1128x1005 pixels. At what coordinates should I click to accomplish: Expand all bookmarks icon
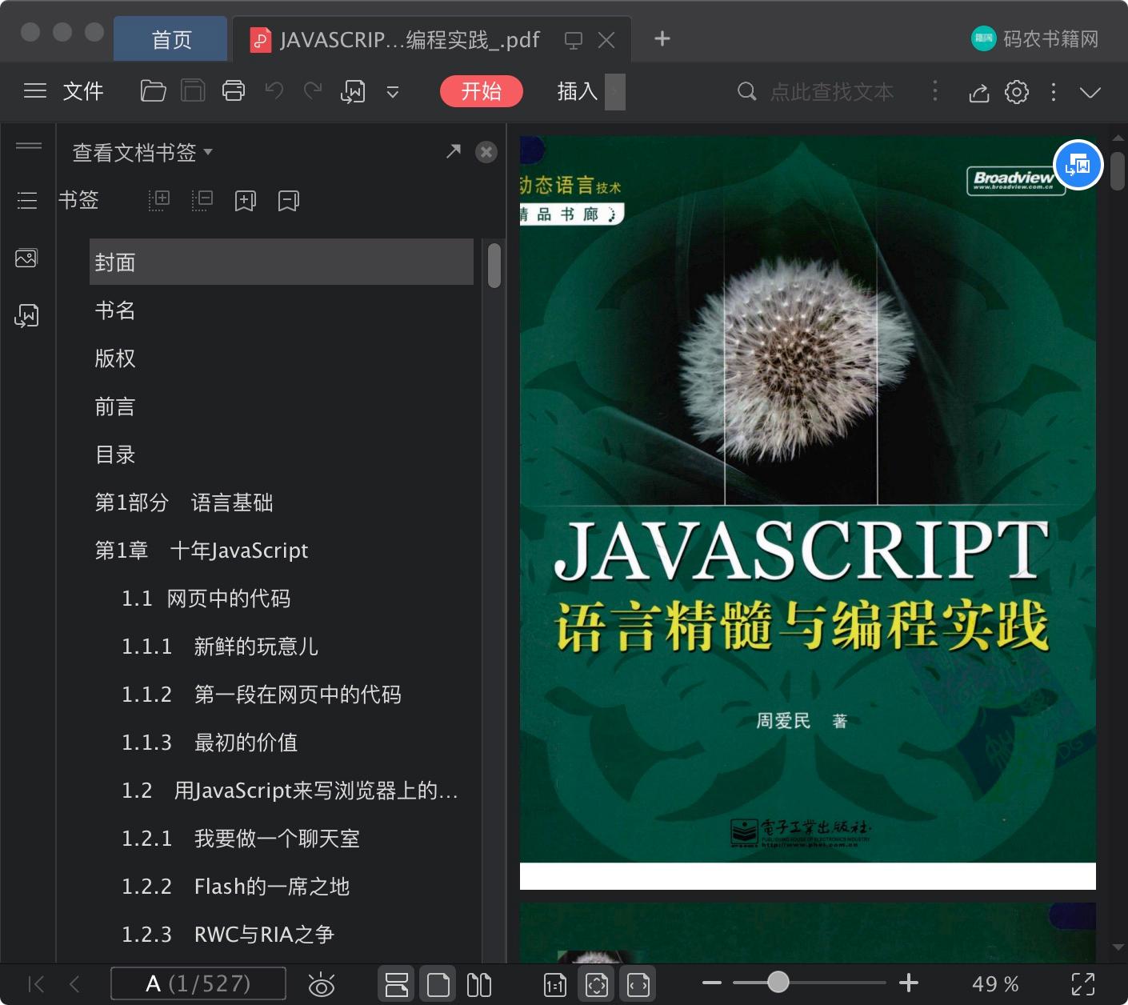point(159,200)
